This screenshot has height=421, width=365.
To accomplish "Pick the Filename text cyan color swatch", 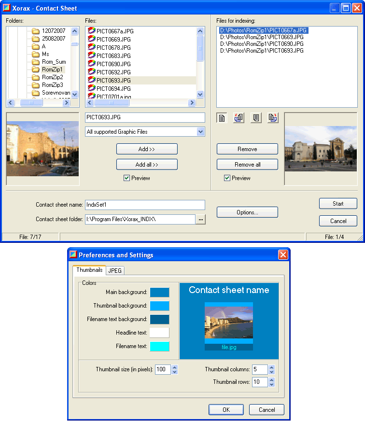I will (159, 346).
